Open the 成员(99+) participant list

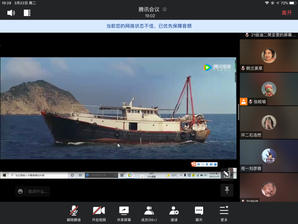[149, 214]
